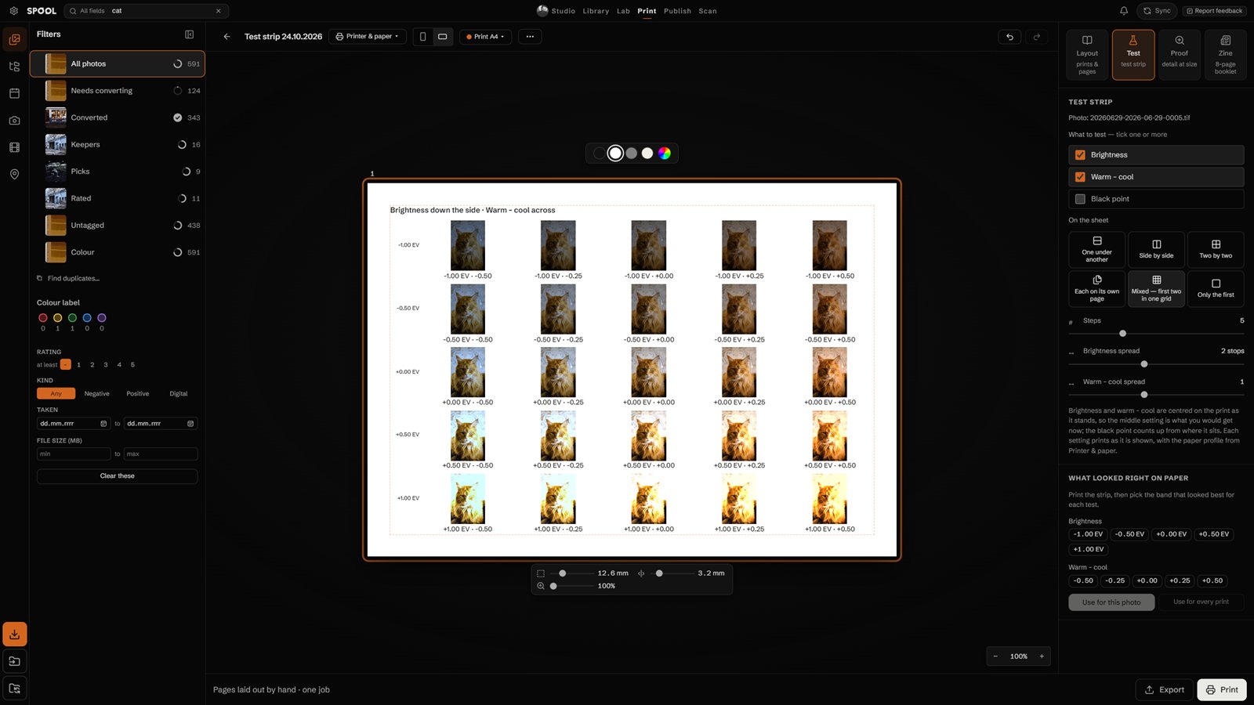Collapse the Filters panel icon
The height and width of the screenshot is (705, 1254).
189,34
